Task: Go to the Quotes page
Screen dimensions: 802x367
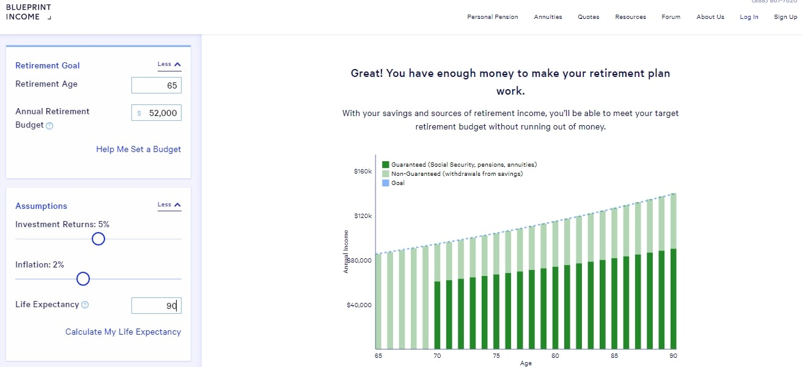Action: [588, 17]
